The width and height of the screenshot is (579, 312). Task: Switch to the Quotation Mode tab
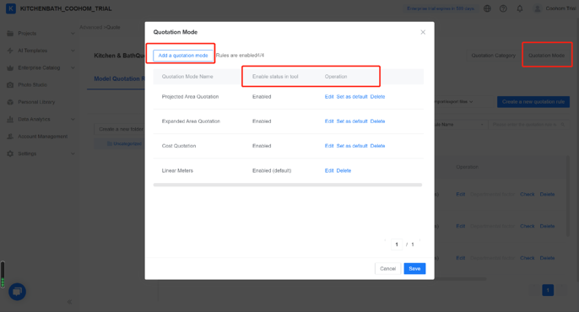tap(546, 56)
